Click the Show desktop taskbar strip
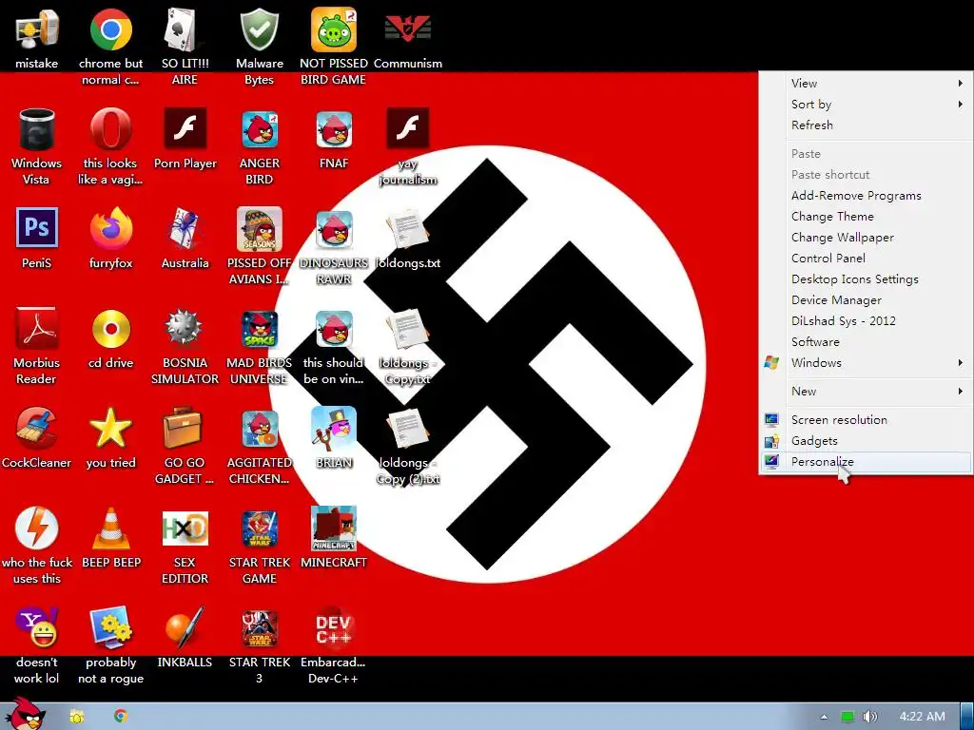The width and height of the screenshot is (974, 730). (966, 717)
